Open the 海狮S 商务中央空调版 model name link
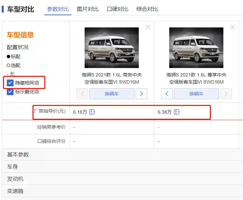243x200 pixels. click(112, 79)
